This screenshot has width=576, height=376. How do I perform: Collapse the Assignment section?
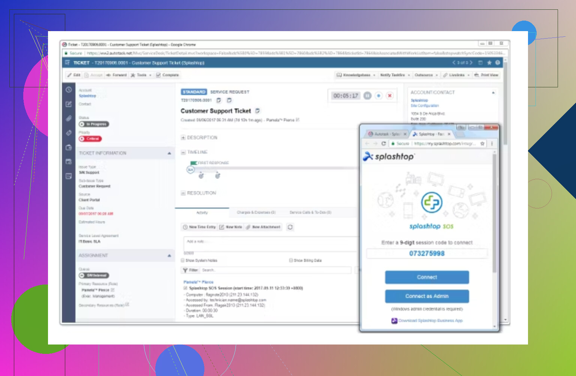pyautogui.click(x=169, y=256)
